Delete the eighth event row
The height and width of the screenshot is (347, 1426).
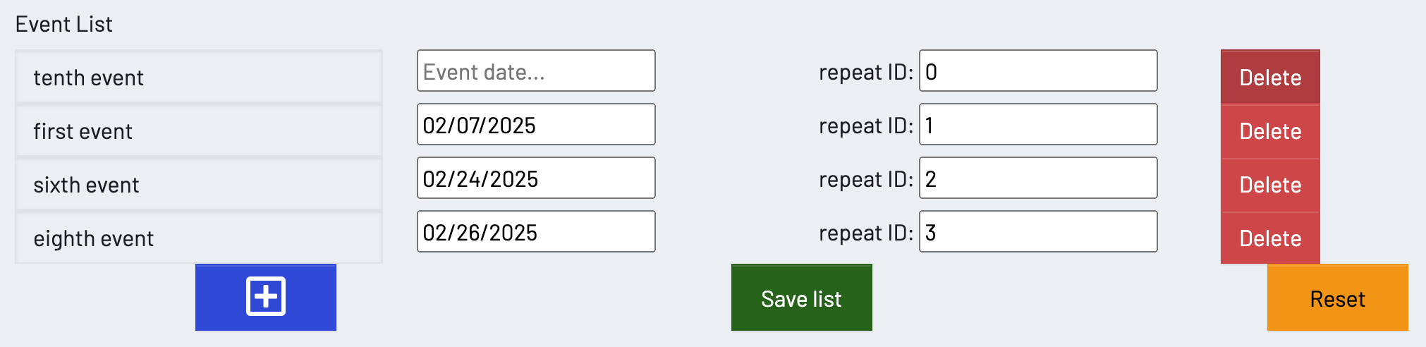click(x=1269, y=238)
